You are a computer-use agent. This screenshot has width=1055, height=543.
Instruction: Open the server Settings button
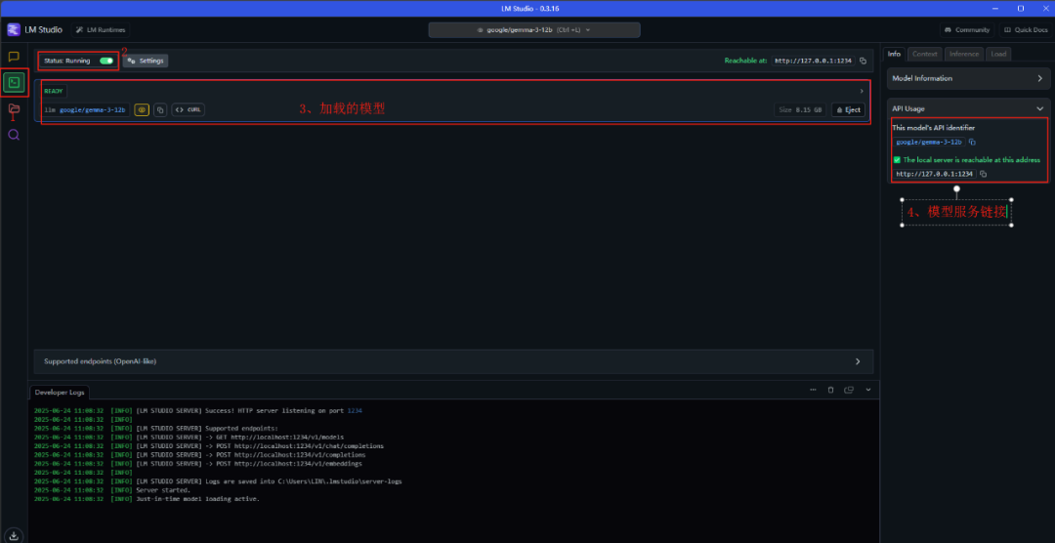(x=146, y=61)
